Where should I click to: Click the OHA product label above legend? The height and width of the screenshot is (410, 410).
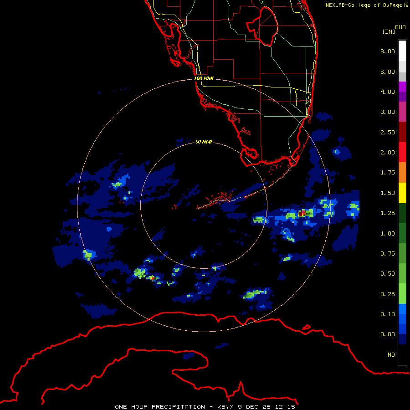coord(400,27)
